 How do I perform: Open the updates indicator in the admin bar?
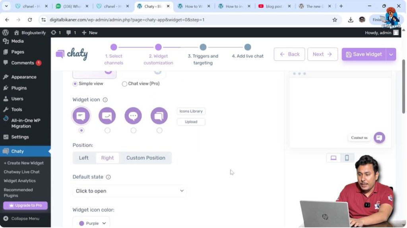click(x=56, y=33)
